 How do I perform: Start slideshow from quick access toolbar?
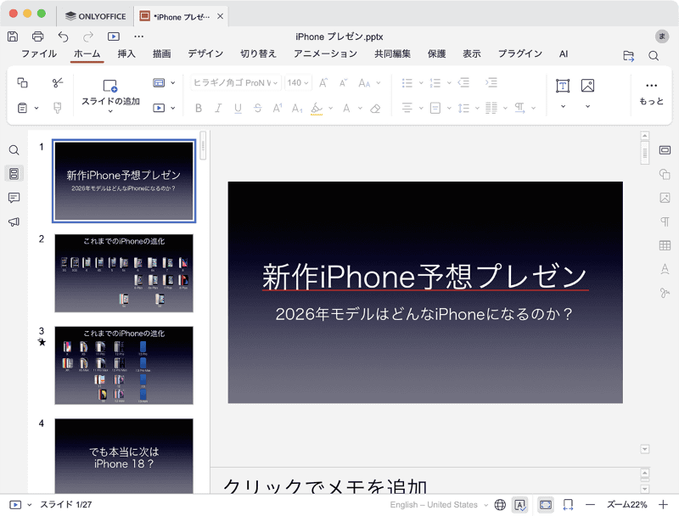click(114, 36)
